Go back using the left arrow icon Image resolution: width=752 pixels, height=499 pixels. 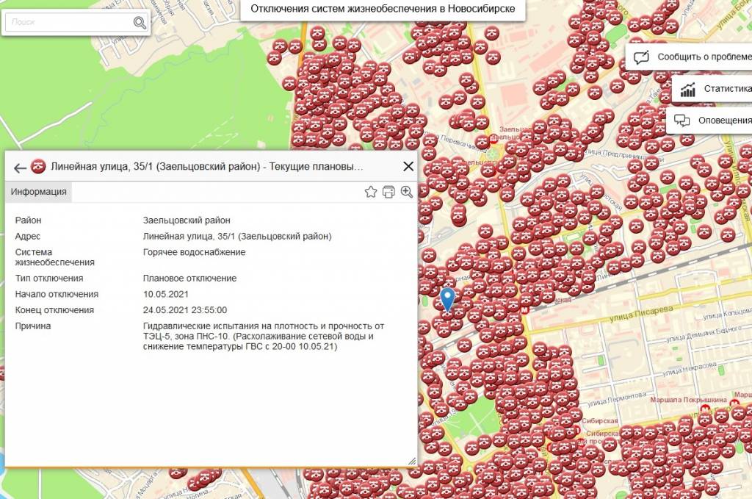coord(20,168)
